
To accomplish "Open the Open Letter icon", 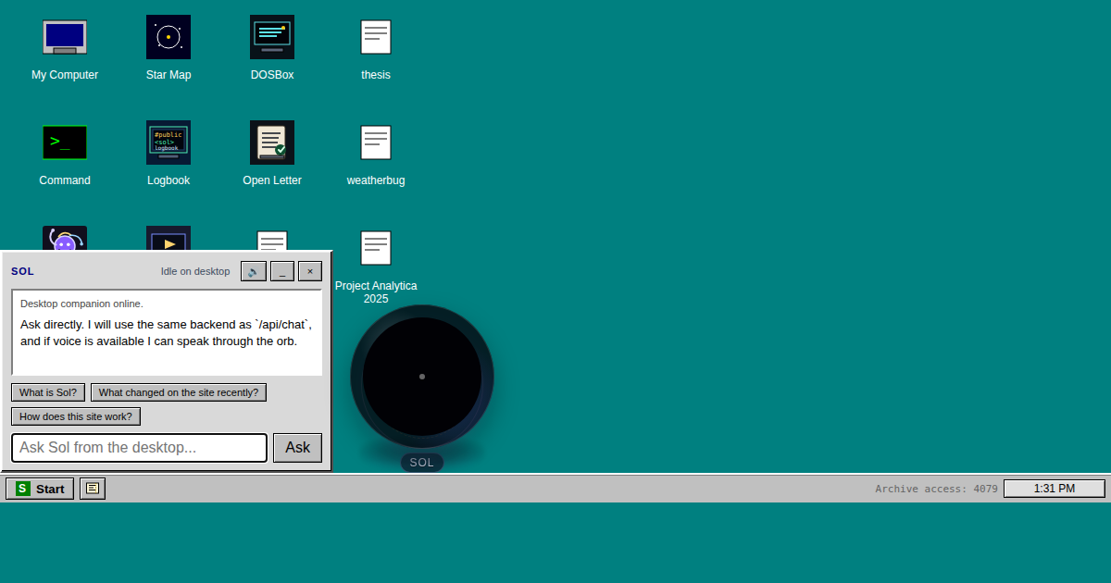I will click(272, 143).
